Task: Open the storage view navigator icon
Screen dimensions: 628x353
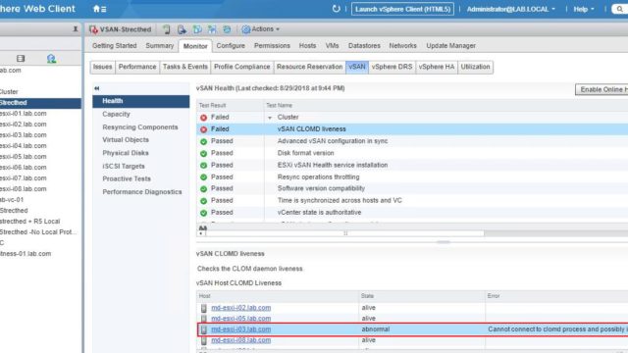Action: (21, 59)
